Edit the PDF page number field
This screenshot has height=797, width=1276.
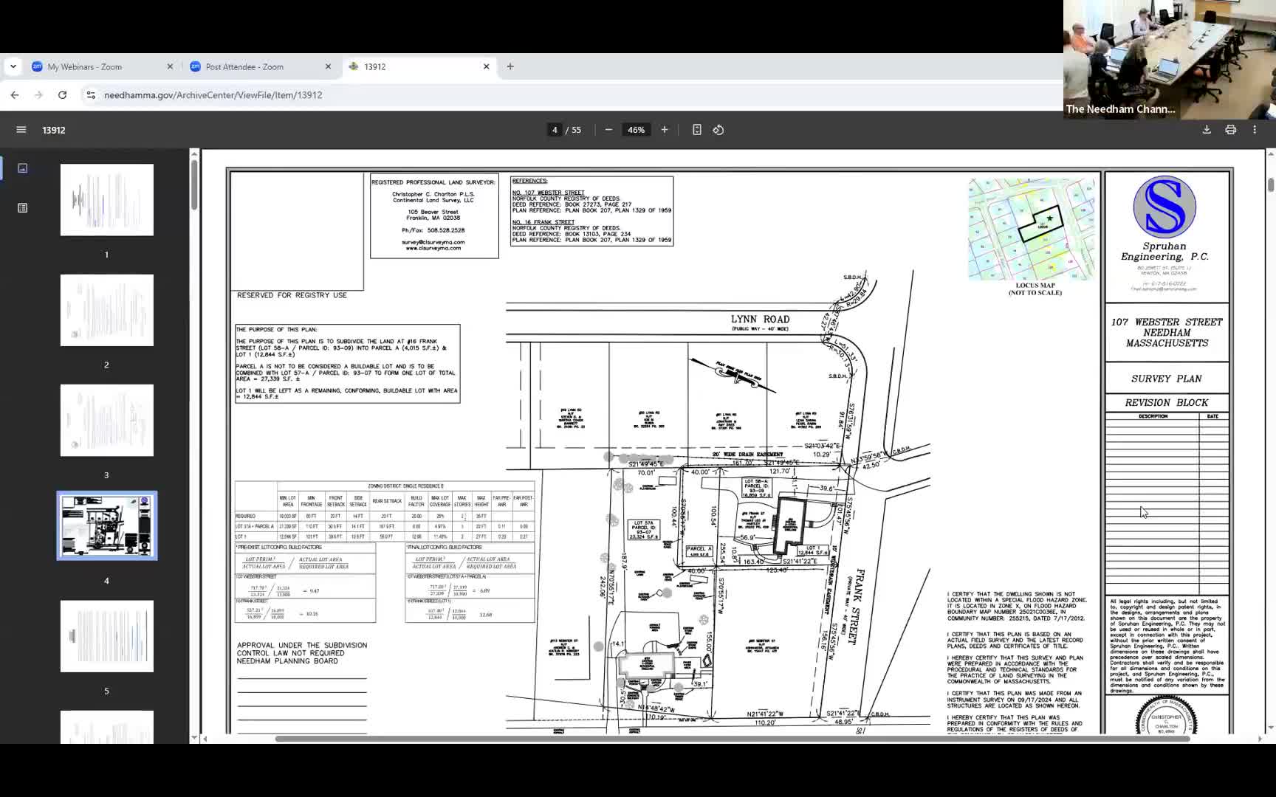coord(555,130)
